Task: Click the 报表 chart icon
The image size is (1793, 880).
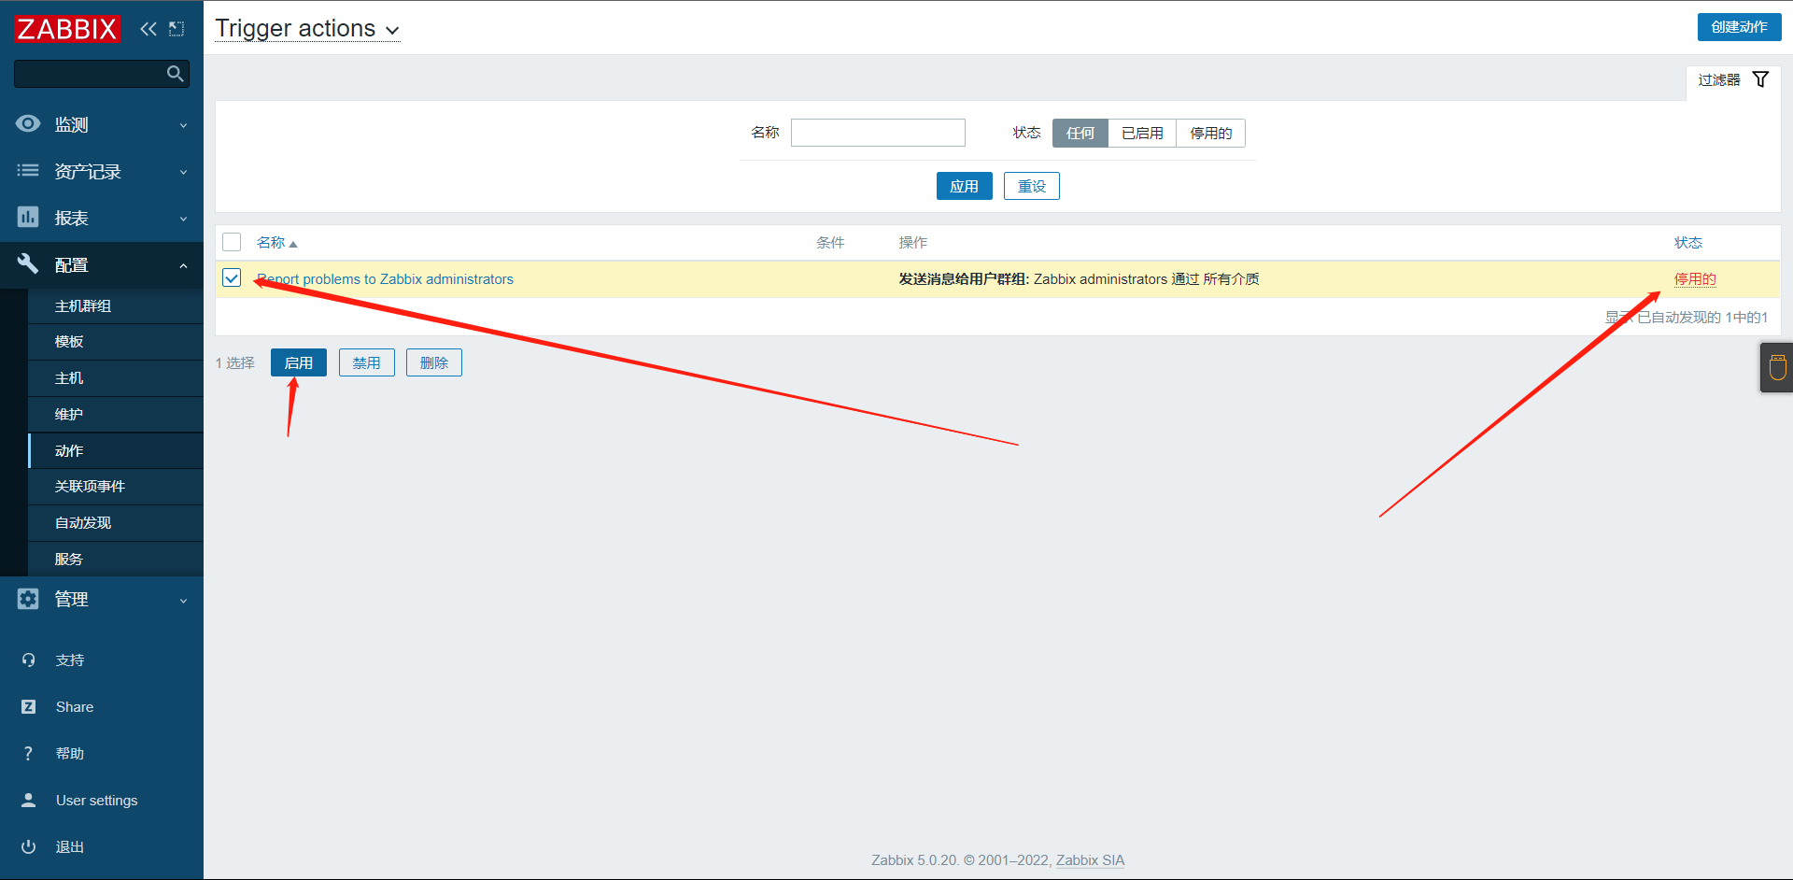Action: click(28, 218)
